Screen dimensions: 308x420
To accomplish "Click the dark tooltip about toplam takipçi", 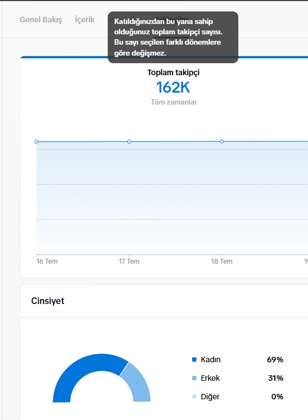I will [173, 37].
